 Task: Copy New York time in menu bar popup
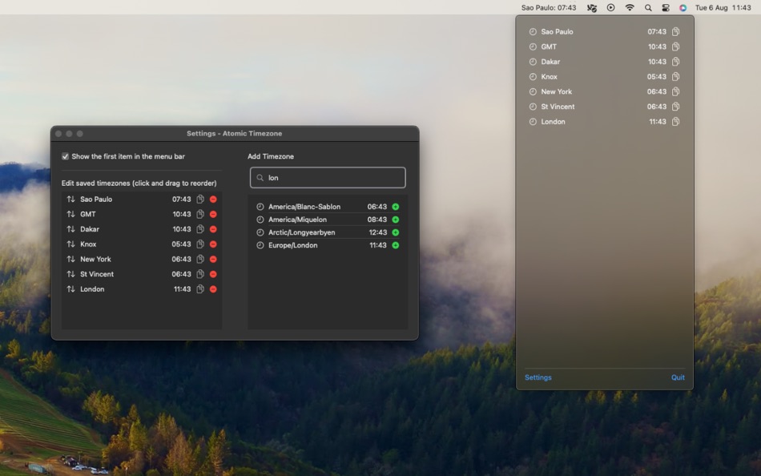[x=675, y=92]
